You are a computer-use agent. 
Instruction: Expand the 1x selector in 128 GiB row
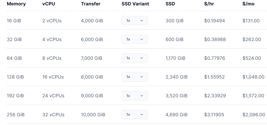[134, 77]
